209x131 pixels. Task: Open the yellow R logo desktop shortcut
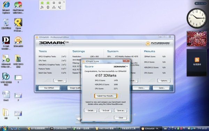pos(18,25)
